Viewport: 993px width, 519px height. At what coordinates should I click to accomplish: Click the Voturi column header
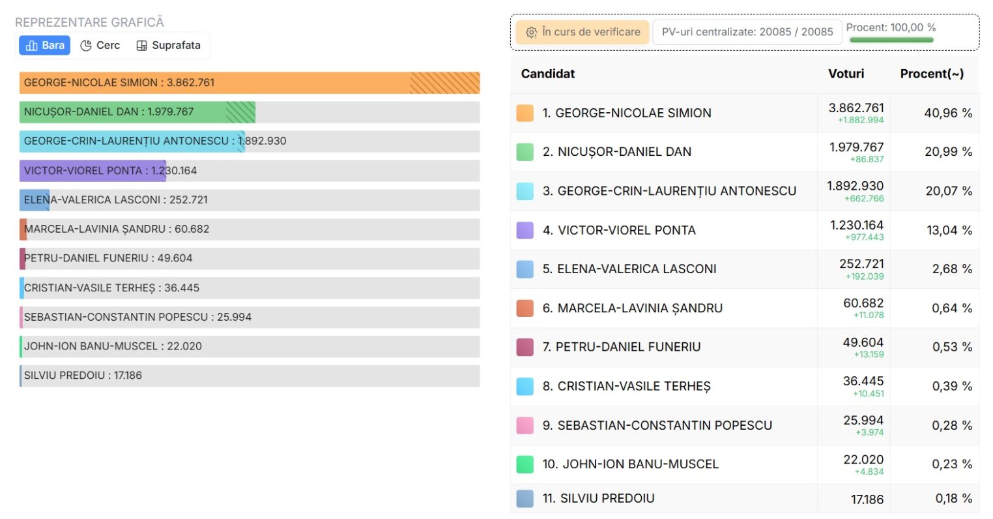[x=846, y=74]
